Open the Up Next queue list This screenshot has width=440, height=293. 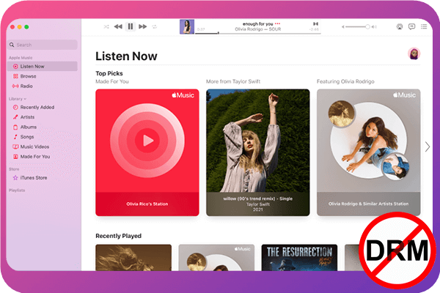pos(424,26)
